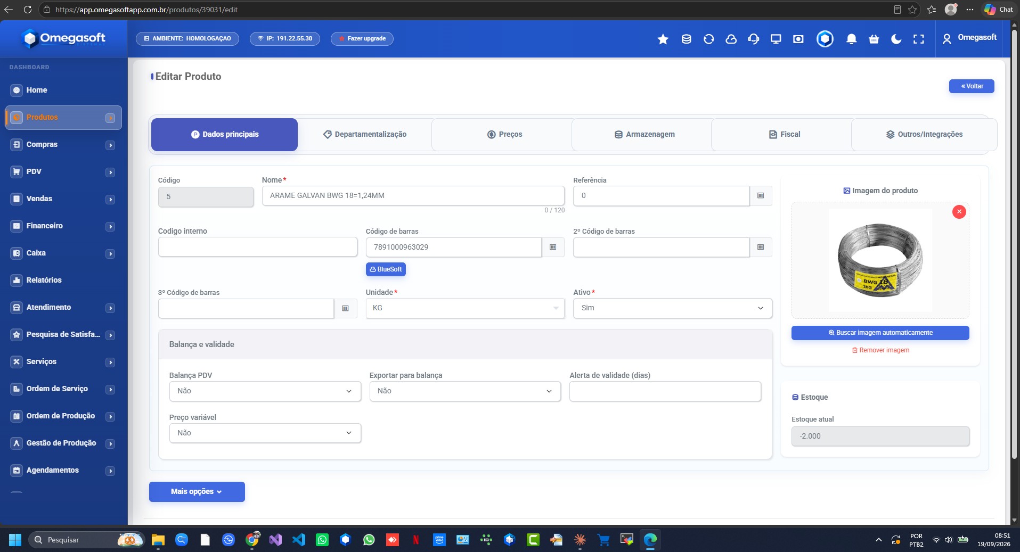Switch to the Preços tab
The image size is (1020, 552).
point(504,135)
